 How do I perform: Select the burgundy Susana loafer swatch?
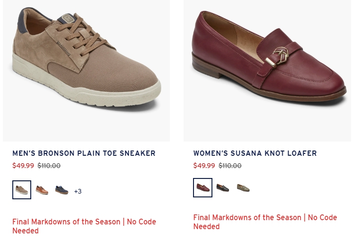tap(202, 187)
